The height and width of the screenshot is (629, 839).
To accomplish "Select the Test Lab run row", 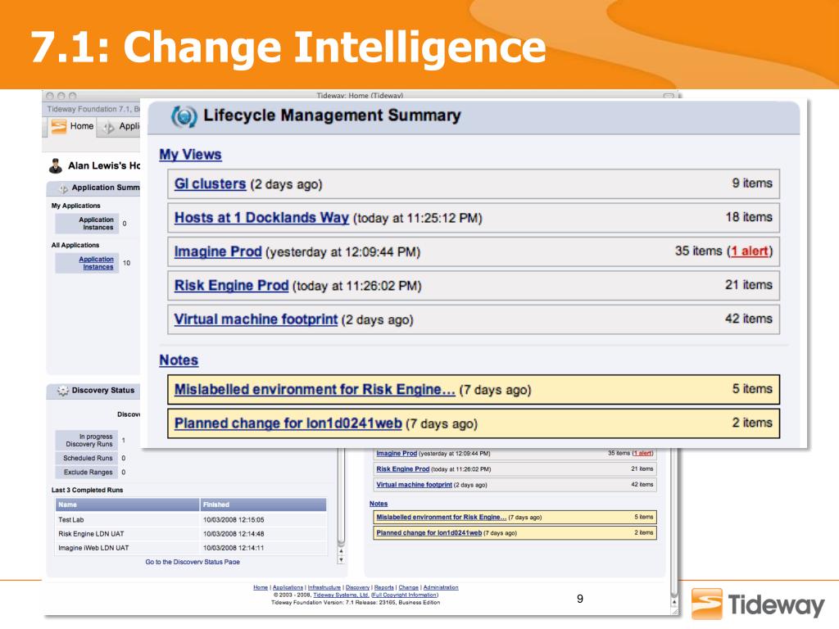I will (190, 520).
